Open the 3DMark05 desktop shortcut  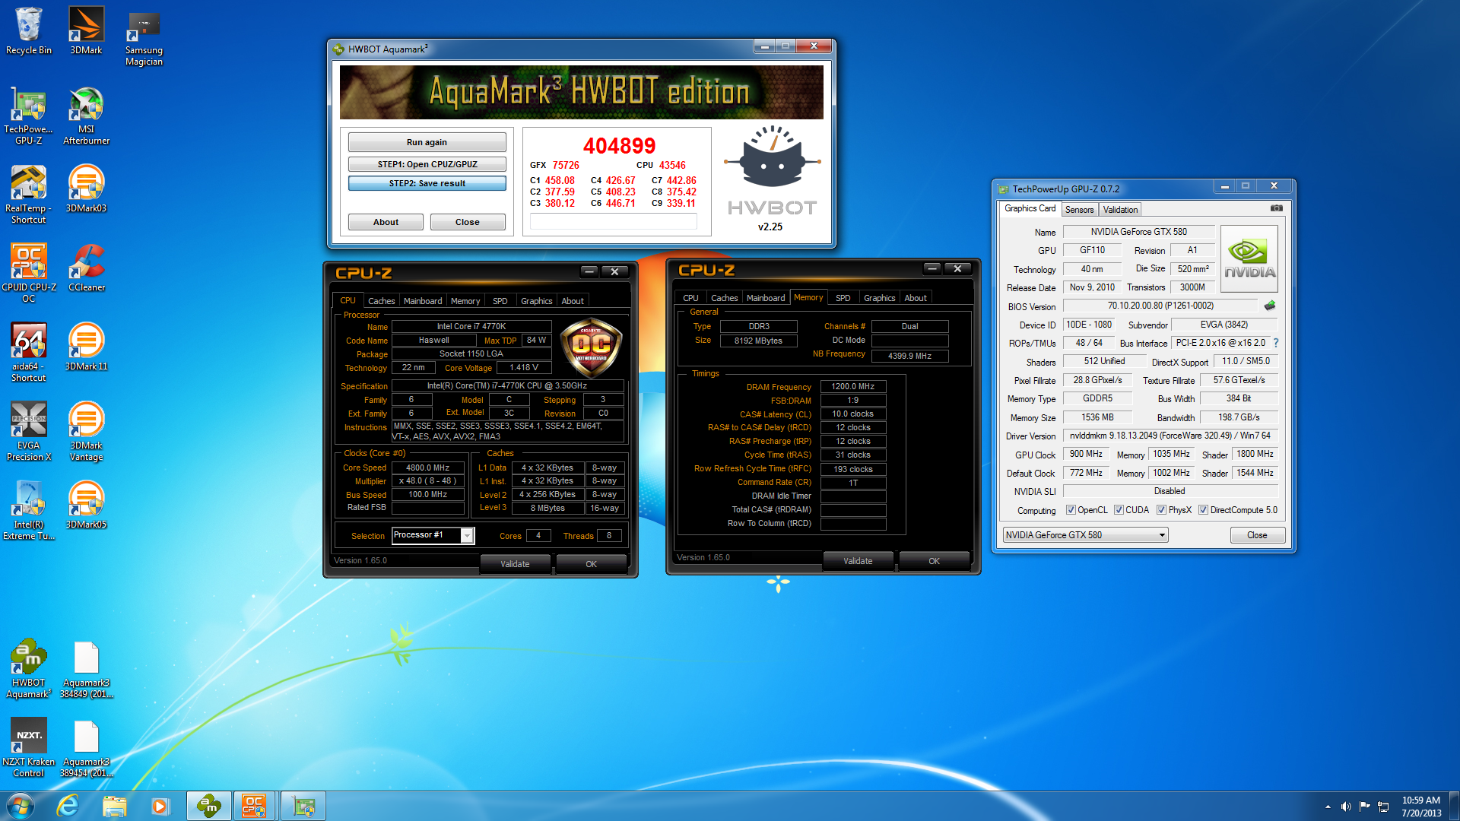86,506
